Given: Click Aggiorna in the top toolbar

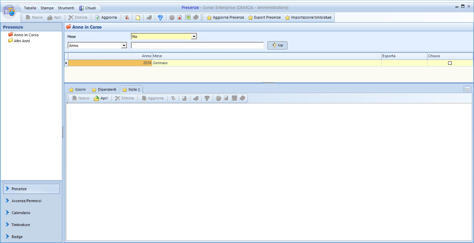Looking at the screenshot, I should [x=106, y=18].
